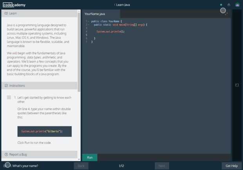The width and height of the screenshot is (243, 170).
Task: Collapse the Instructions section header
Action: coord(39,86)
